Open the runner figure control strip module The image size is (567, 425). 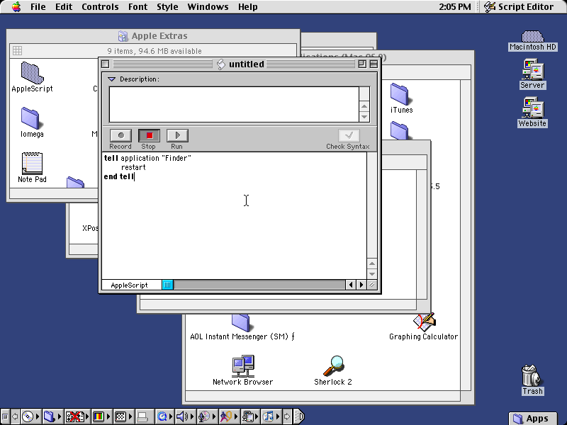(x=228, y=416)
